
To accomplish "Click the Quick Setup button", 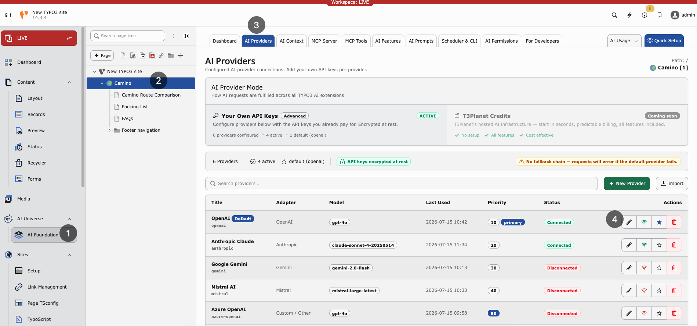I will [x=664, y=41].
